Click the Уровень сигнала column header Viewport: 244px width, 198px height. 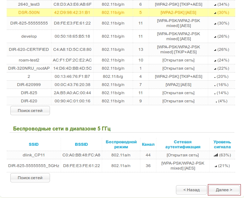pos(222,144)
